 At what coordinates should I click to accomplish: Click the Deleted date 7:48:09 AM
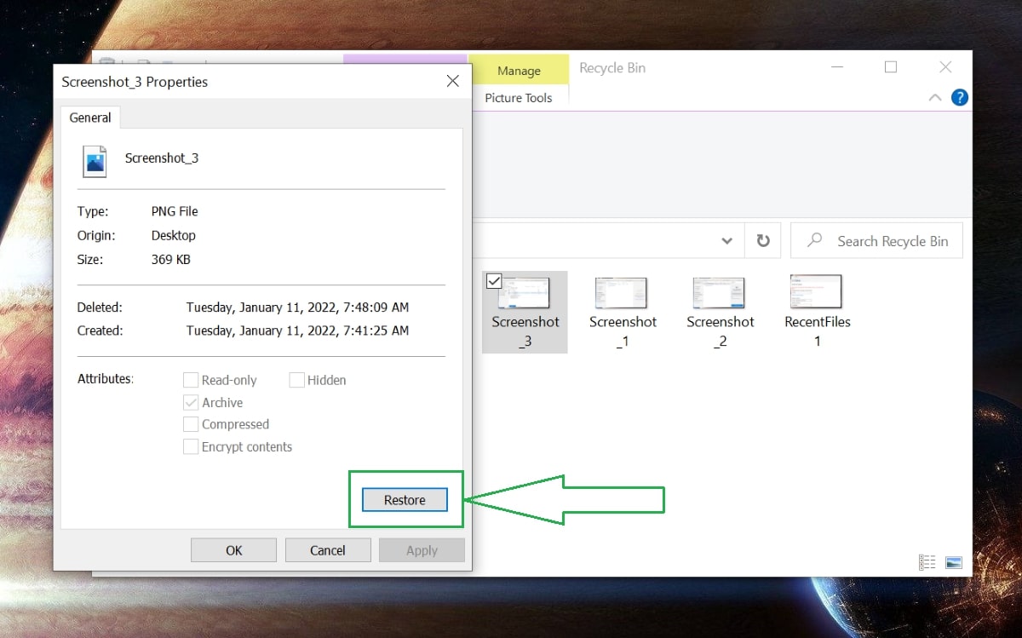pyautogui.click(x=297, y=307)
